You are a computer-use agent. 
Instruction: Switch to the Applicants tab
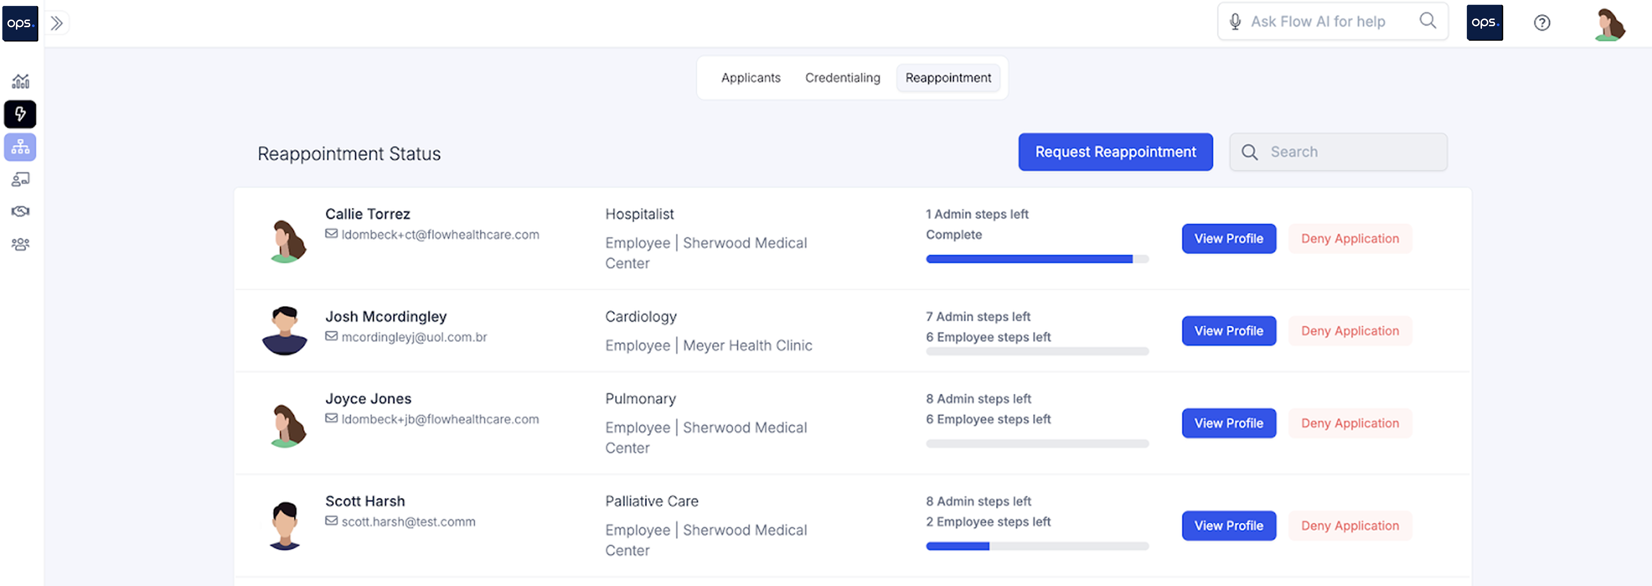[x=750, y=78]
